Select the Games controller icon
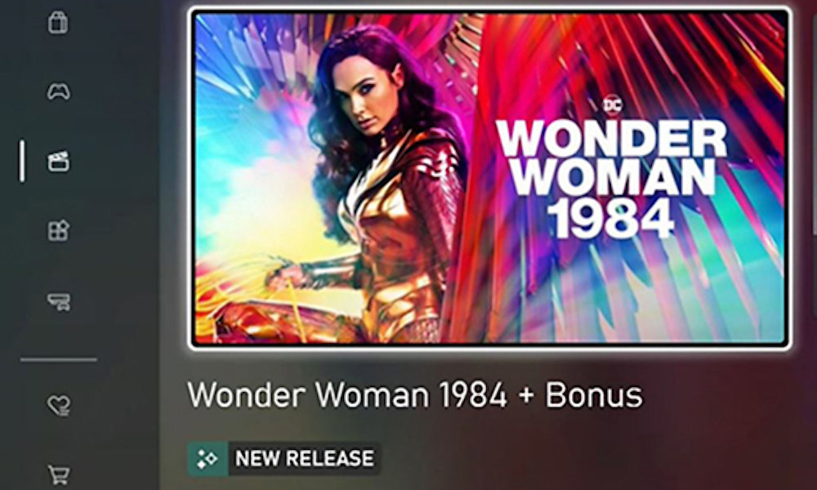The width and height of the screenshot is (817, 490). pos(58,91)
